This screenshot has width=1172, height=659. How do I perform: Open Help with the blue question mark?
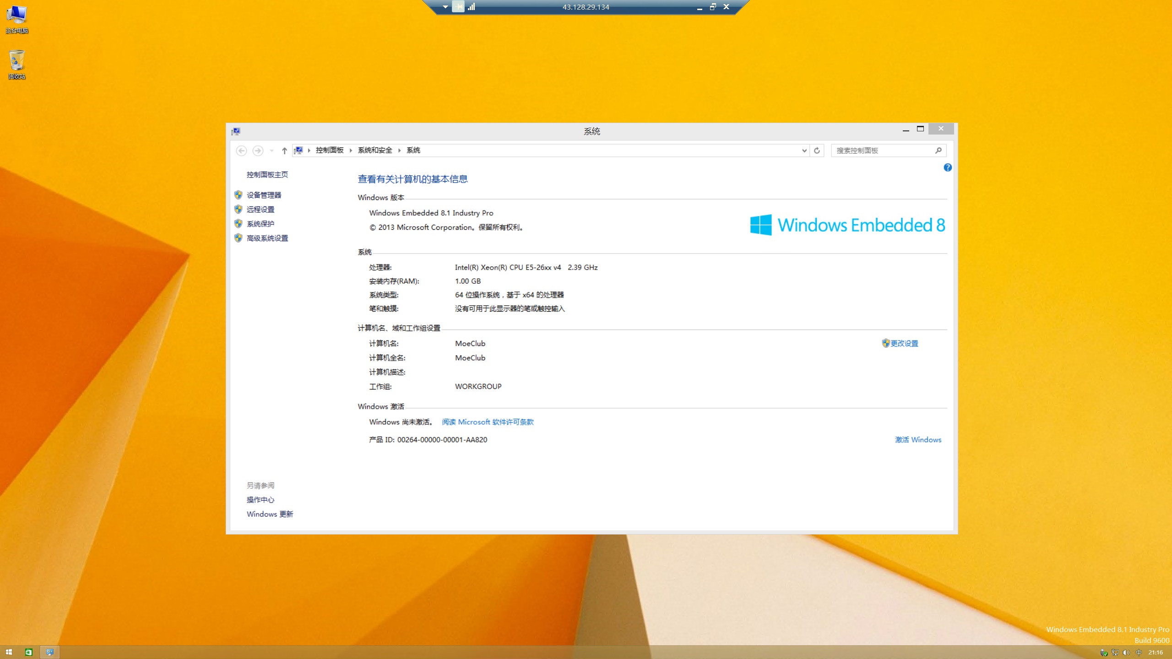(x=948, y=167)
